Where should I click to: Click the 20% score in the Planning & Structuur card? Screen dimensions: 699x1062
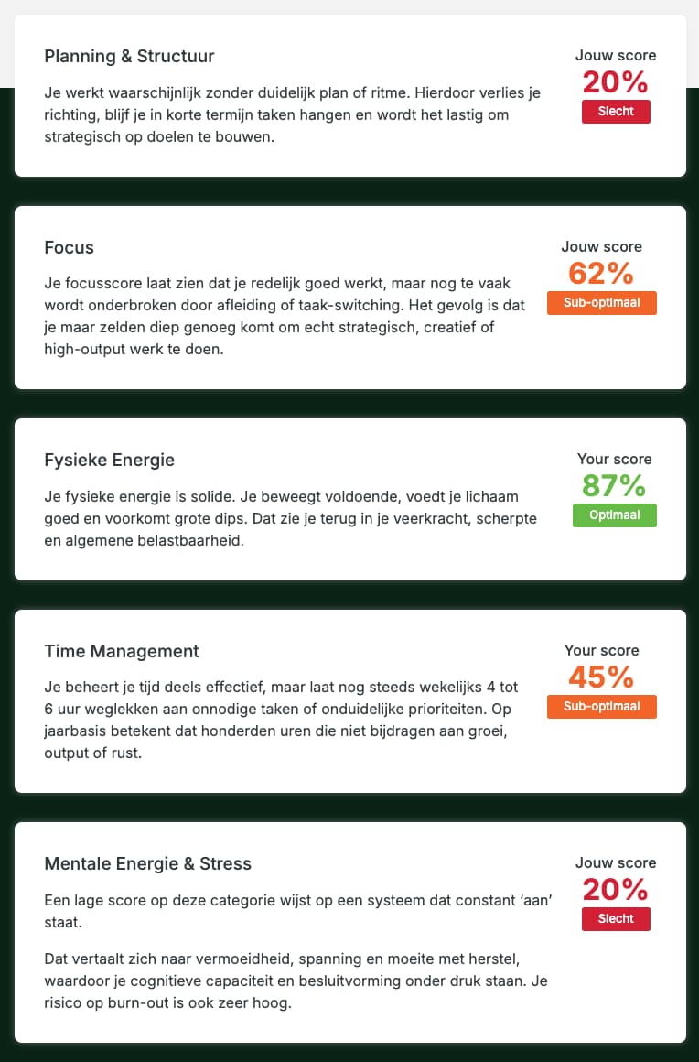[616, 82]
